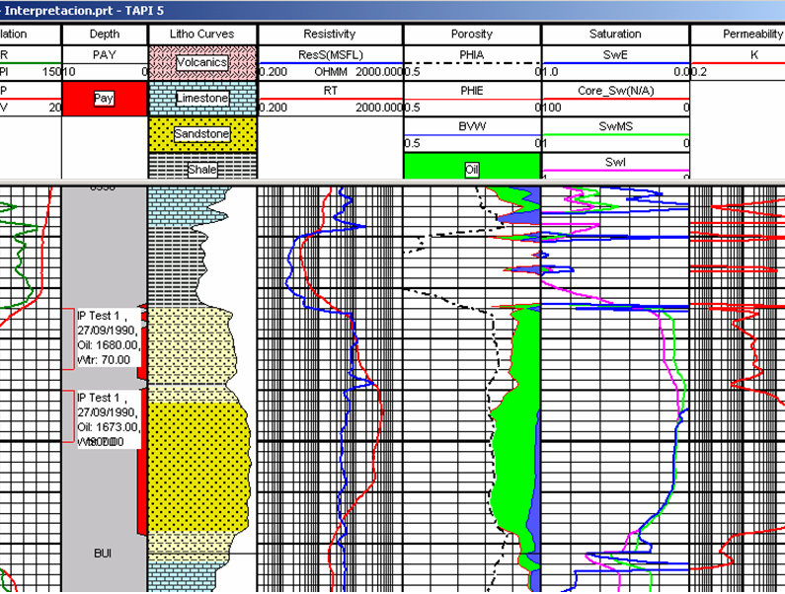Click the Saturation track header

pyautogui.click(x=615, y=34)
